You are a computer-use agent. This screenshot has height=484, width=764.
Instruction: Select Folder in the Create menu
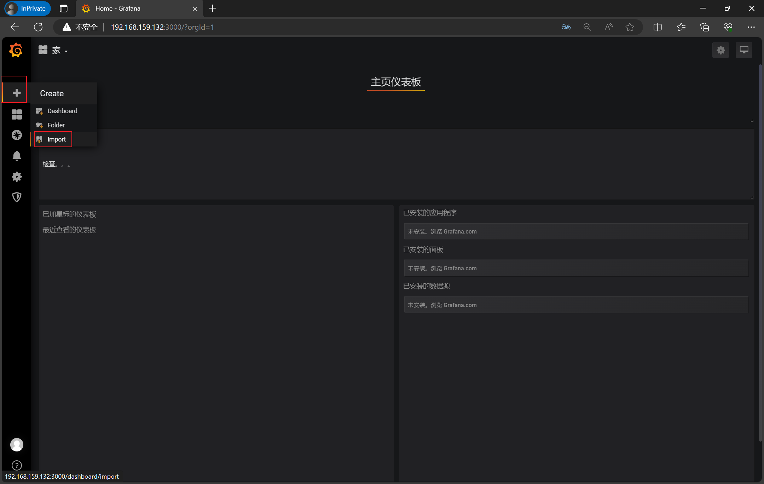[56, 125]
